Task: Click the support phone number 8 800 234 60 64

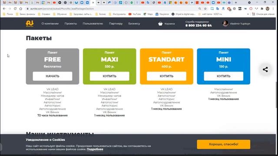Action: tap(199, 26)
